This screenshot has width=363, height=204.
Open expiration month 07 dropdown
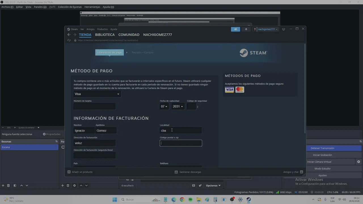164,107
